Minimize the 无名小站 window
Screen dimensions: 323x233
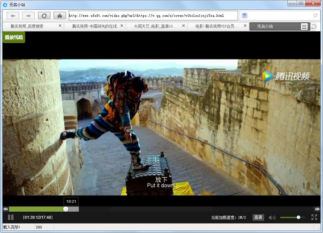point(292,4)
